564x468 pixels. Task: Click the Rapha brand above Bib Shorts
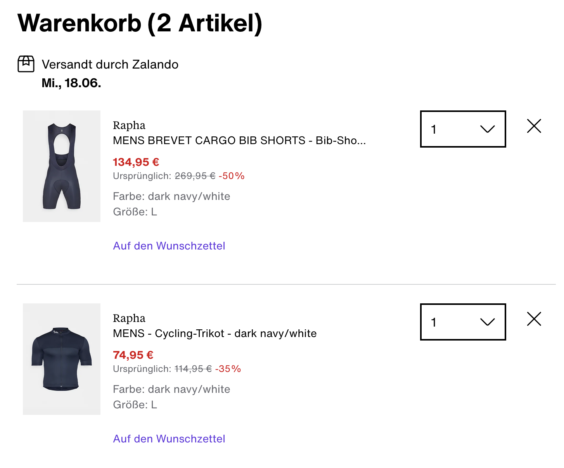(129, 126)
